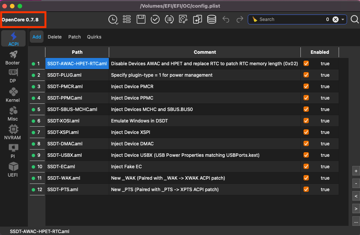Click the ellipsis more-options button
The height and width of the screenshot is (235, 360).
[356, 222]
